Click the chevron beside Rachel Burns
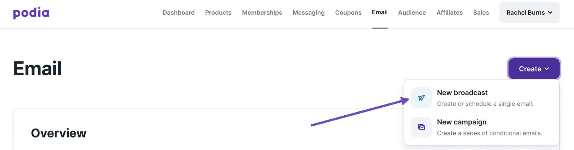 click(550, 13)
